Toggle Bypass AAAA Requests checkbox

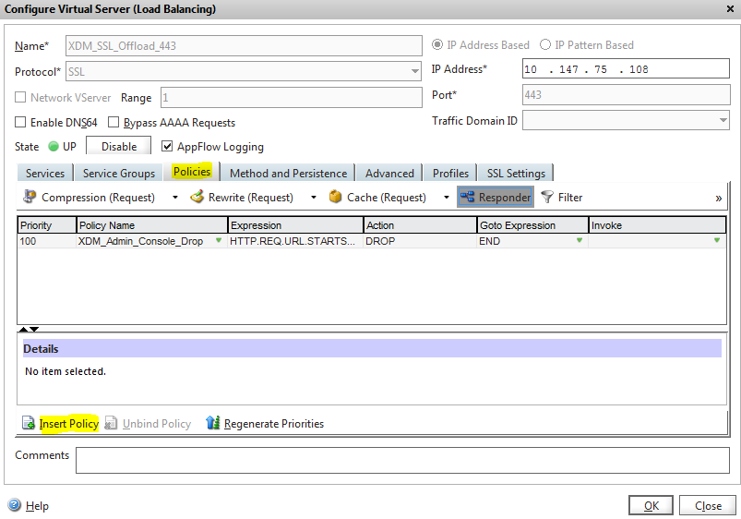114,122
